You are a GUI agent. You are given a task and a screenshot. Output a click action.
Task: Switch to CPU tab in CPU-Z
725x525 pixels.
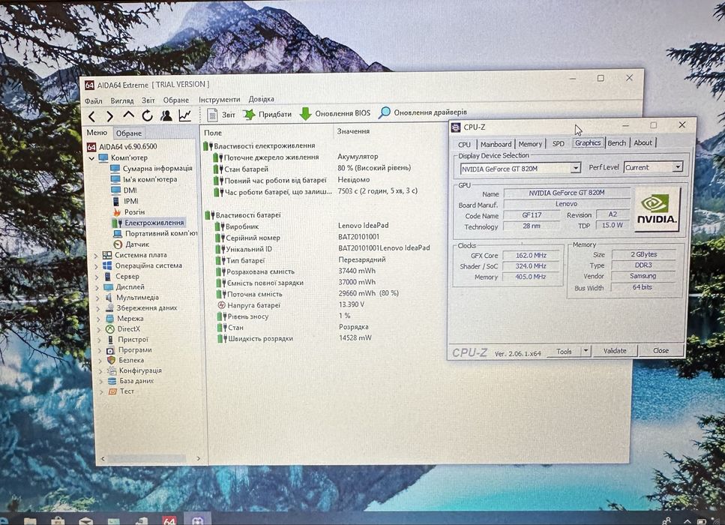pos(464,144)
